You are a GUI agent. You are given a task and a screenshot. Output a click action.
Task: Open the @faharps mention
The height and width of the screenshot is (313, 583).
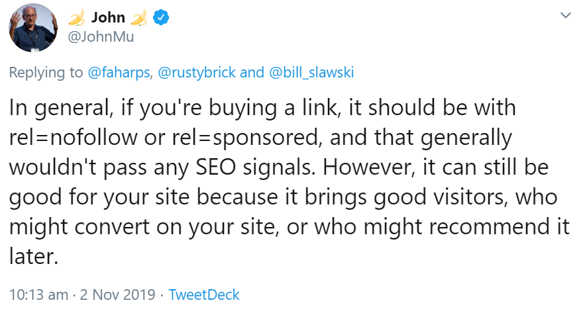click(x=119, y=73)
